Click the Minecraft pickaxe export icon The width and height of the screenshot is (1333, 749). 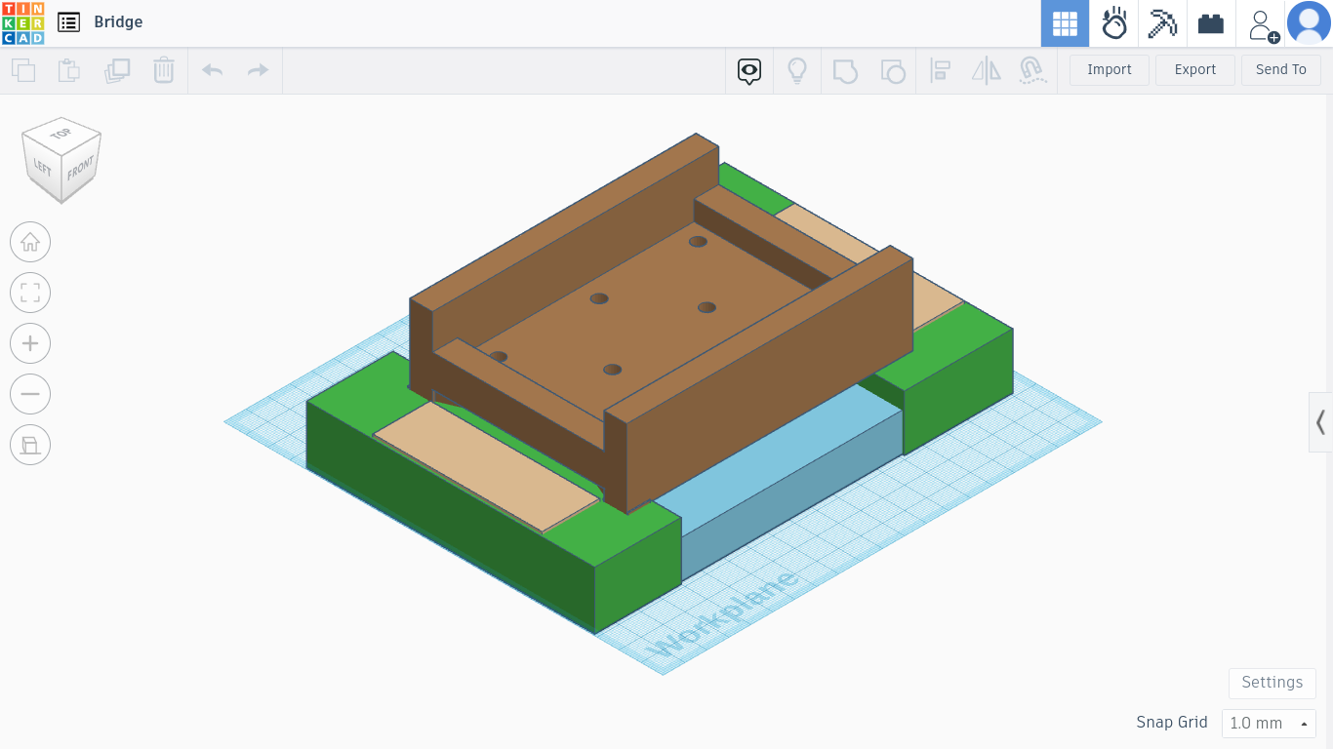pos(1162,23)
